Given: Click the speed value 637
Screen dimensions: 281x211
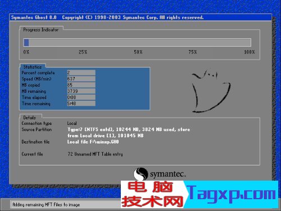Looking at the screenshot, I should pos(81,79).
